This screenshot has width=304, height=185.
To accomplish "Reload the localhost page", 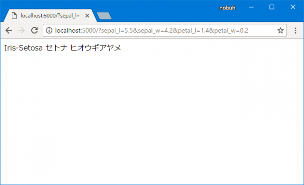I will click(x=35, y=30).
